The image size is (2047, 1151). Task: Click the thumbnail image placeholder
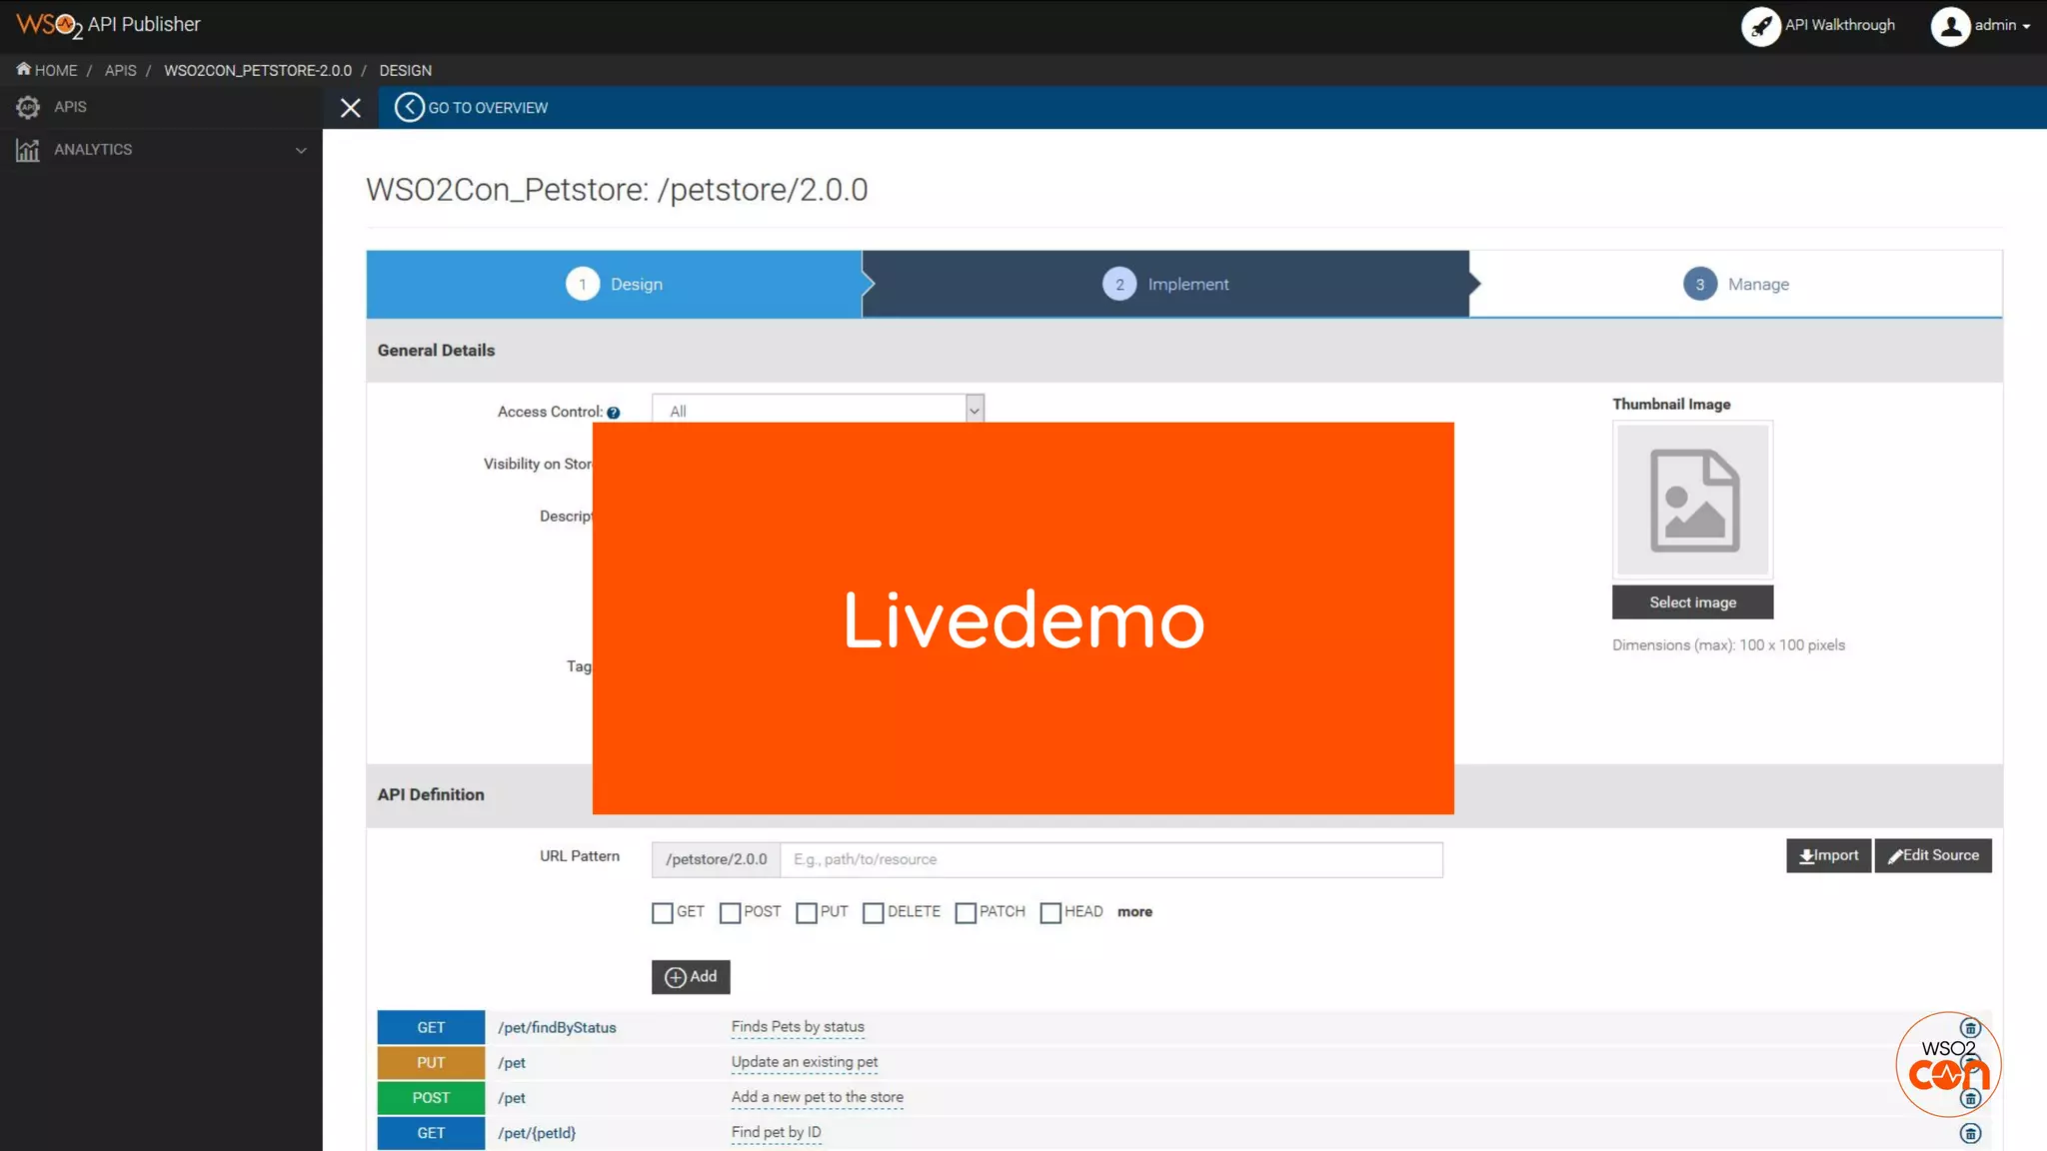tap(1693, 500)
